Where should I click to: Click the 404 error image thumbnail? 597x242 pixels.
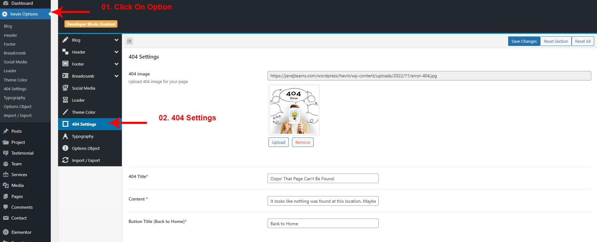(294, 110)
